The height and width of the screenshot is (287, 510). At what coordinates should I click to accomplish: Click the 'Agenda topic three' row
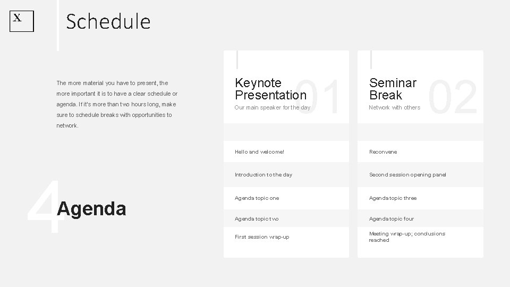point(393,198)
